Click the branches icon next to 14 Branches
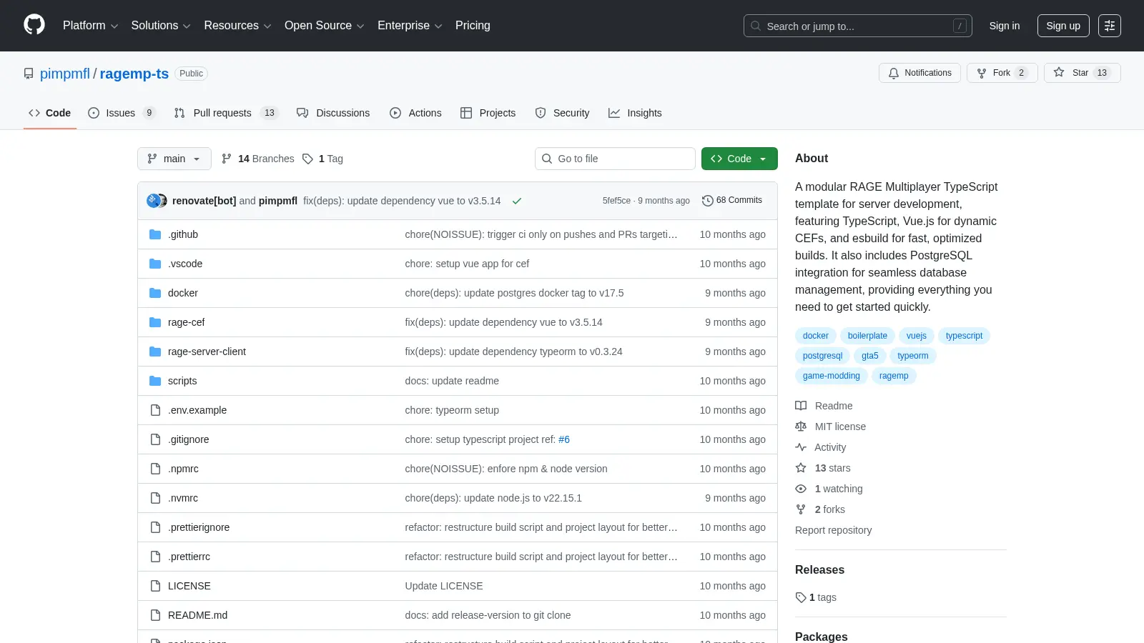 [227, 159]
